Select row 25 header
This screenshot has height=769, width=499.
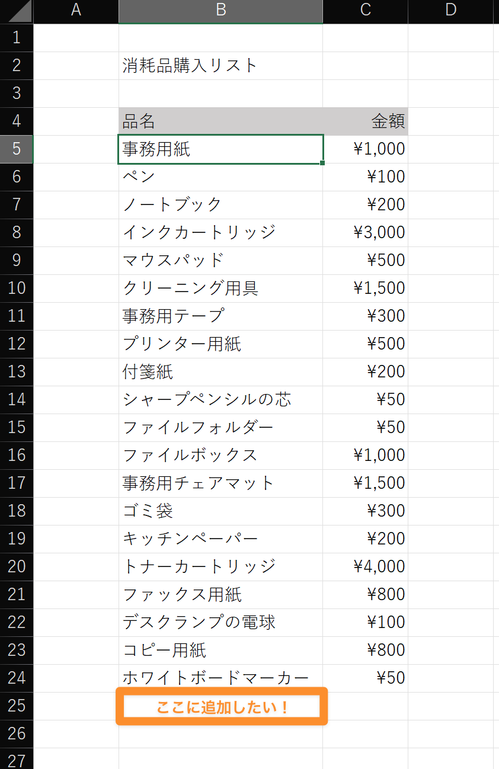(x=17, y=706)
